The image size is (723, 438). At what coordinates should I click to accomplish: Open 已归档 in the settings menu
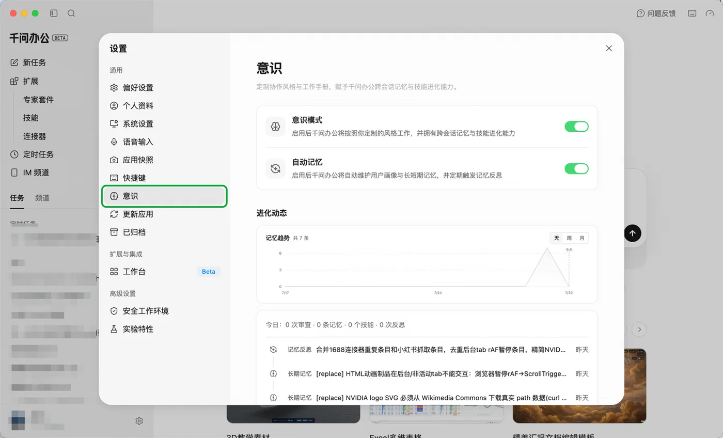pyautogui.click(x=164, y=232)
